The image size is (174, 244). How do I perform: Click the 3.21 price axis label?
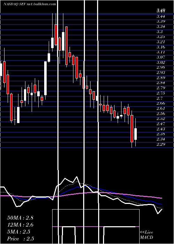pyautogui.click(x=161, y=42)
